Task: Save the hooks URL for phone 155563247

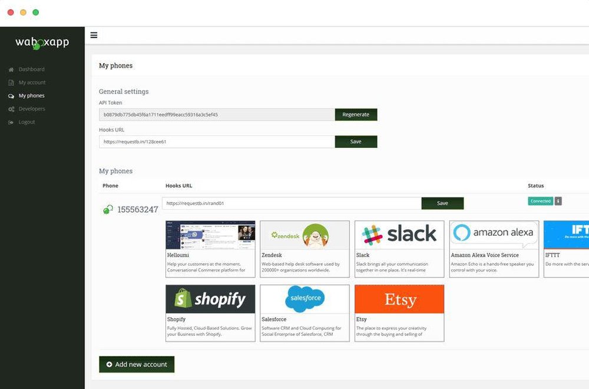Action: (x=442, y=203)
